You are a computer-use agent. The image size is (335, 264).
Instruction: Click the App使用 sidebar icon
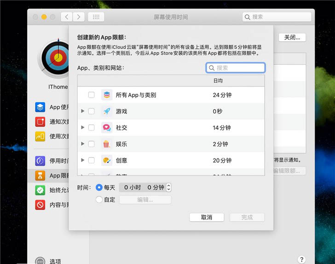(40, 107)
